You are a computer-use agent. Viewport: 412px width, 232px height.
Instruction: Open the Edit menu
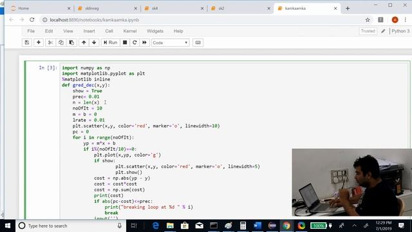point(49,31)
